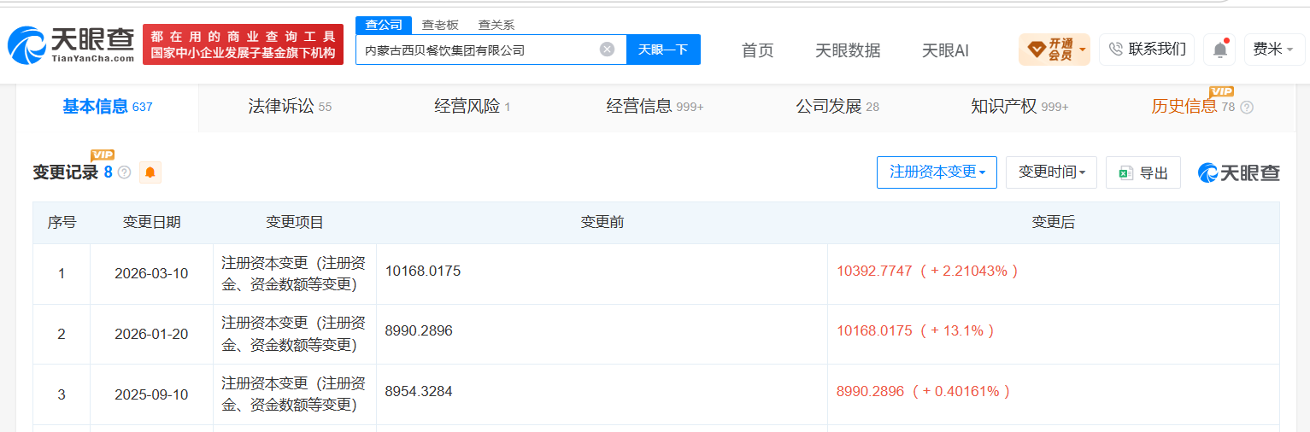1310x432 pixels.
Task: Click 变更项目 cell in the 2025-09-10 row
Action: click(x=294, y=394)
